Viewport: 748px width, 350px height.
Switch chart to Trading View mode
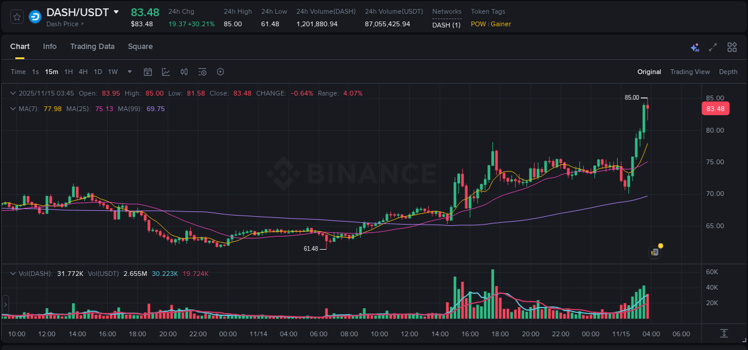690,72
